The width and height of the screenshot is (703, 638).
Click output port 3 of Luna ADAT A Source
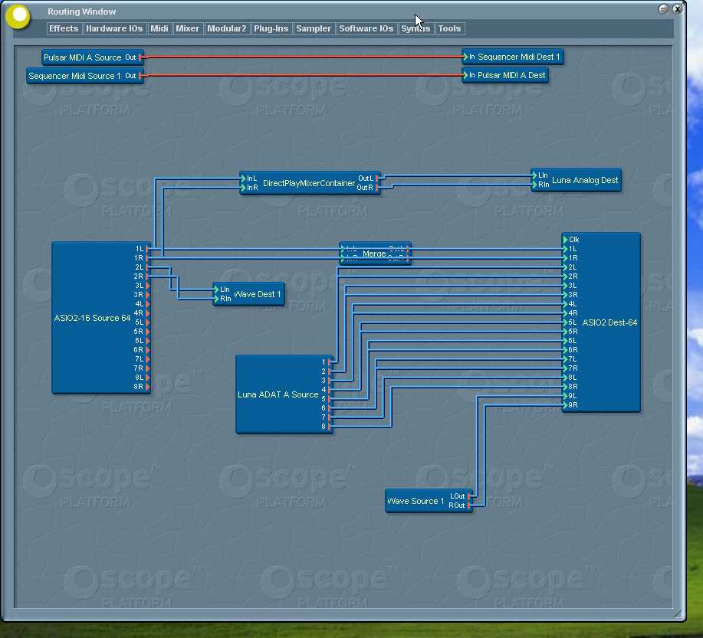(x=330, y=381)
